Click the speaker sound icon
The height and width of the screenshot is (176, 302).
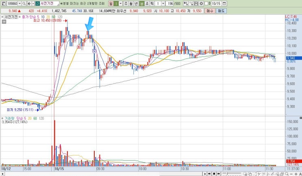[x=29, y=4]
